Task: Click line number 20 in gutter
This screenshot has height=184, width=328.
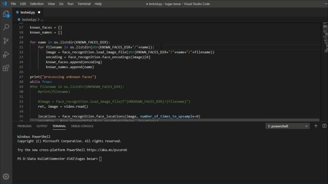Action: point(21,42)
